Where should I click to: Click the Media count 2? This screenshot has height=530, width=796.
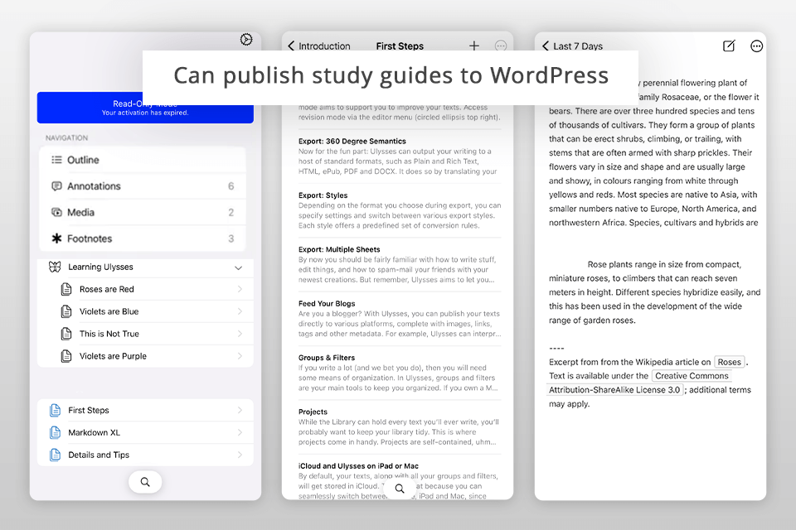[x=231, y=213]
